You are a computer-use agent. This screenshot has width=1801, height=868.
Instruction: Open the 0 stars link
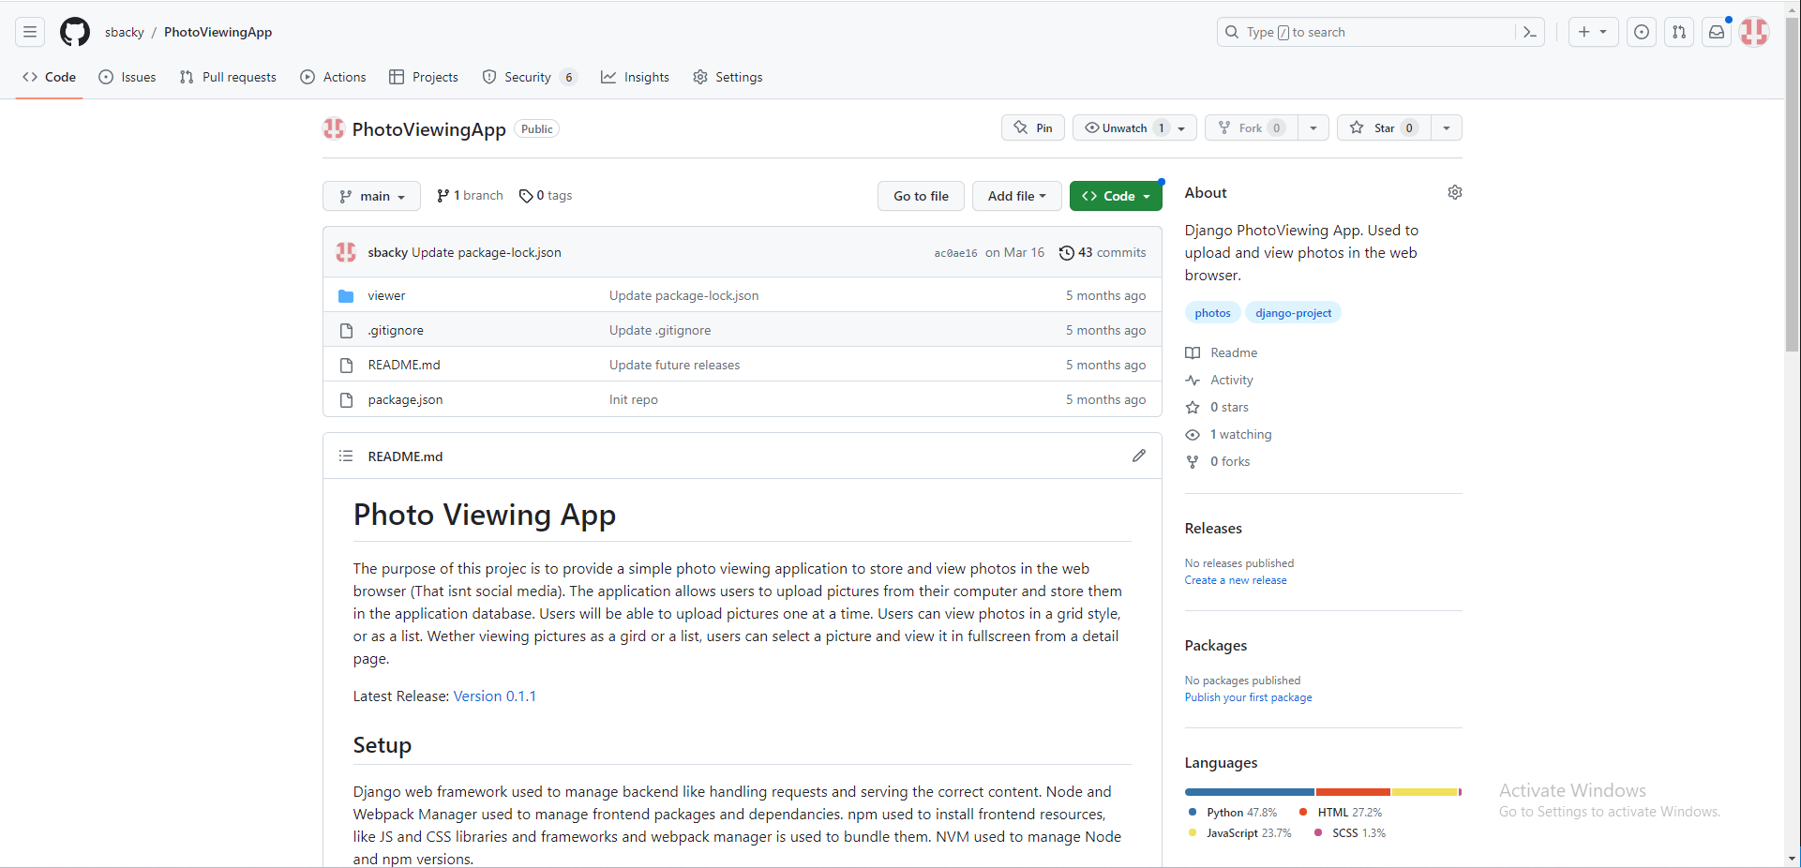point(1217,407)
